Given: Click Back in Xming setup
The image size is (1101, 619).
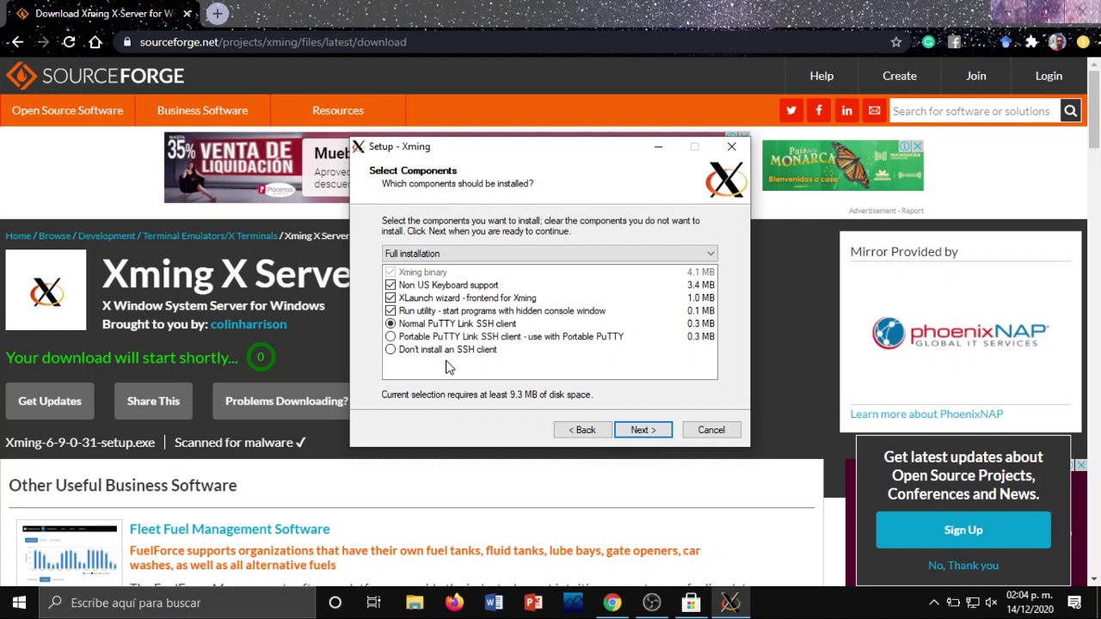Looking at the screenshot, I should coord(582,430).
